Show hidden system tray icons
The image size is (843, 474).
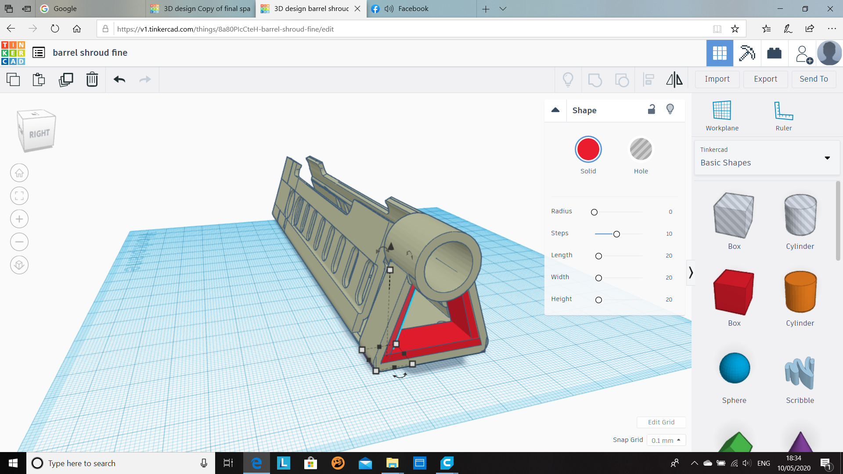click(694, 463)
